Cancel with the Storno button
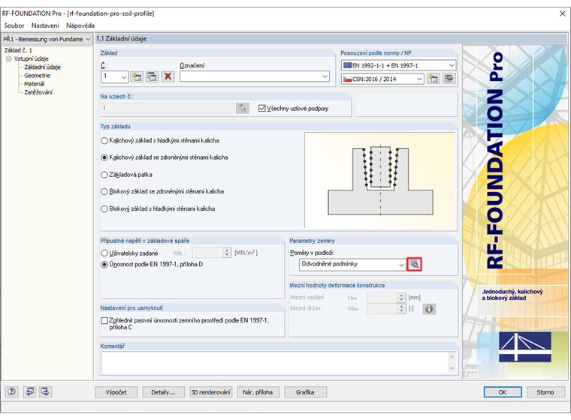 tap(545, 392)
